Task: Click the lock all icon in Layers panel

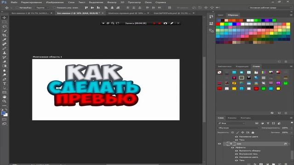Action: coord(253,132)
